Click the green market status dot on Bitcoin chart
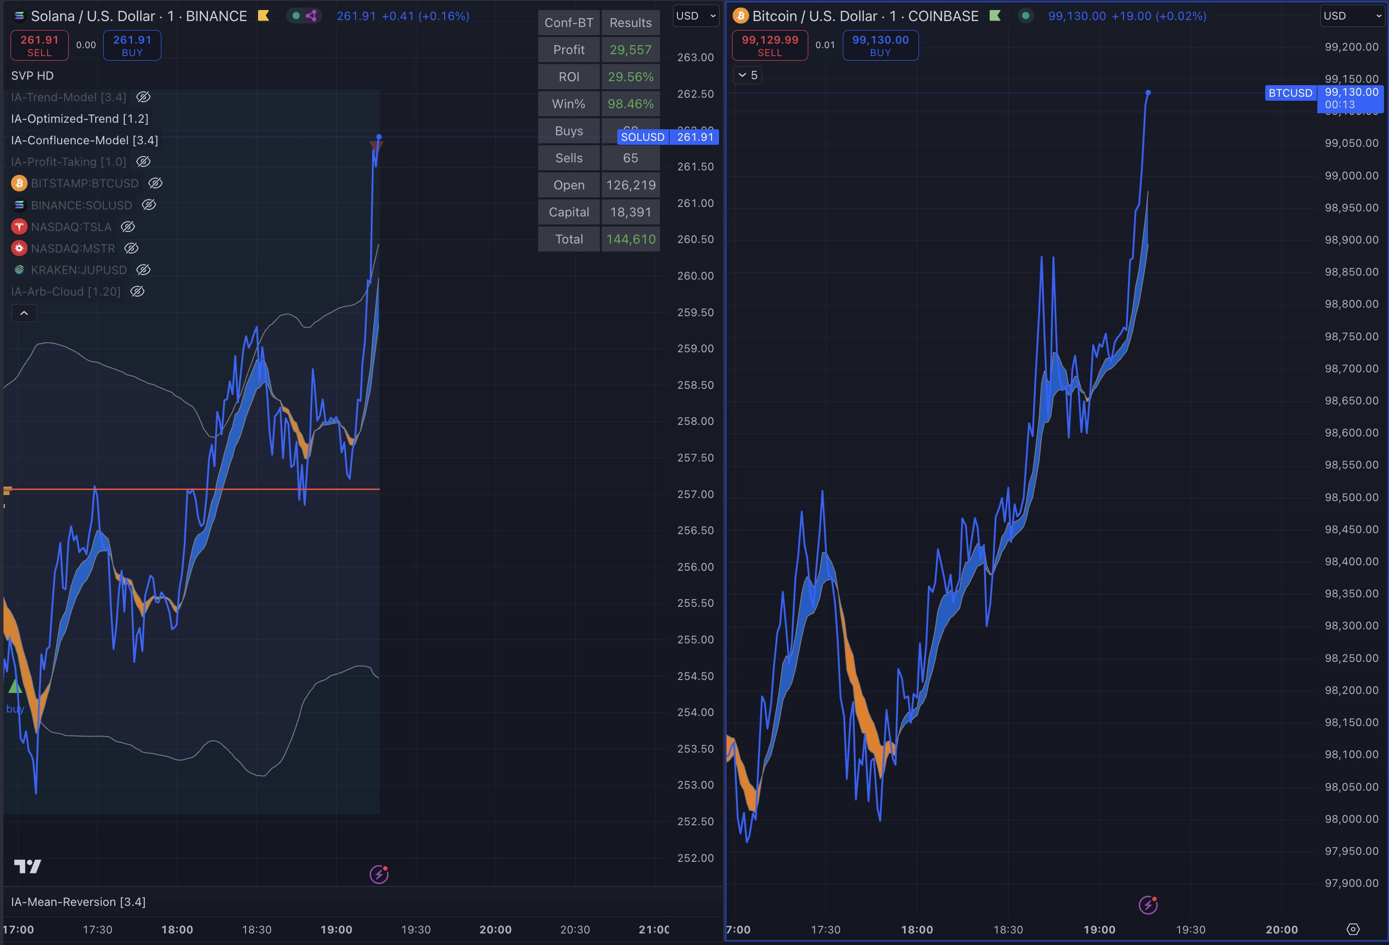Viewport: 1389px width, 945px height. 1026,16
